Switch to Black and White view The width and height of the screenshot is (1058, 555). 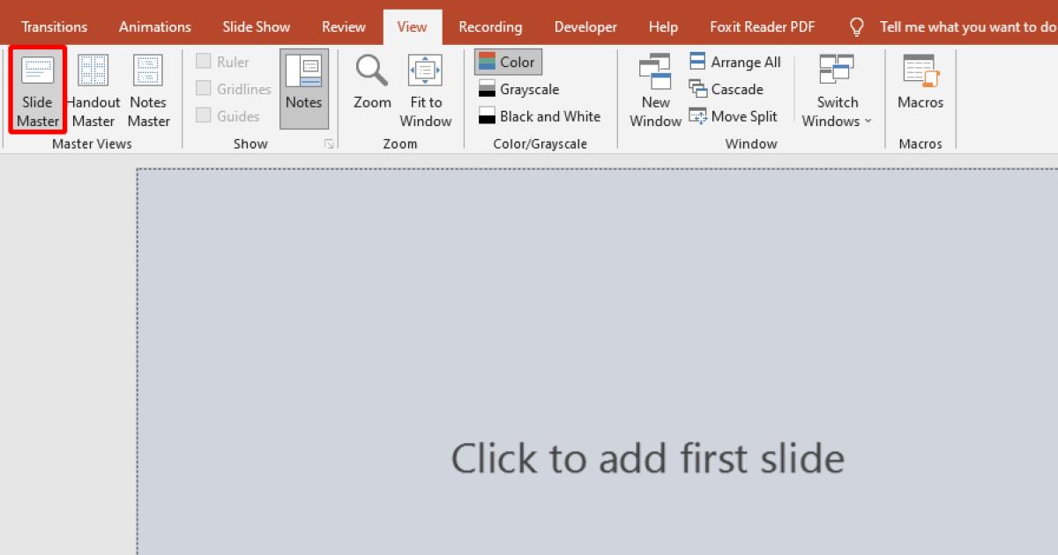coord(540,116)
